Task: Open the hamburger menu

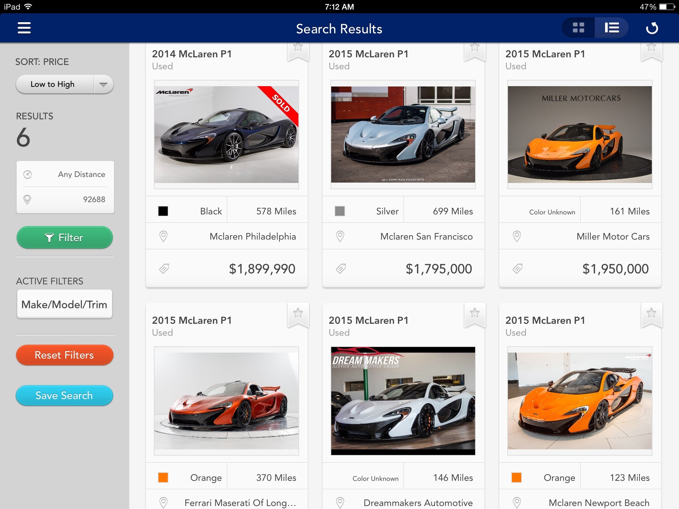Action: (x=24, y=28)
